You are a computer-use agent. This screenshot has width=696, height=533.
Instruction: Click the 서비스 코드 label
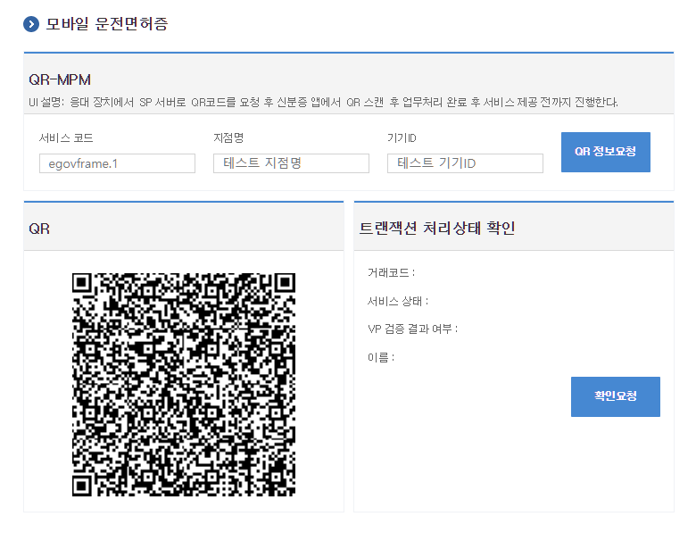point(66,137)
